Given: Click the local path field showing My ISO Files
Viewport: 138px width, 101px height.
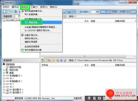Looking at the screenshot, I should (106, 60).
